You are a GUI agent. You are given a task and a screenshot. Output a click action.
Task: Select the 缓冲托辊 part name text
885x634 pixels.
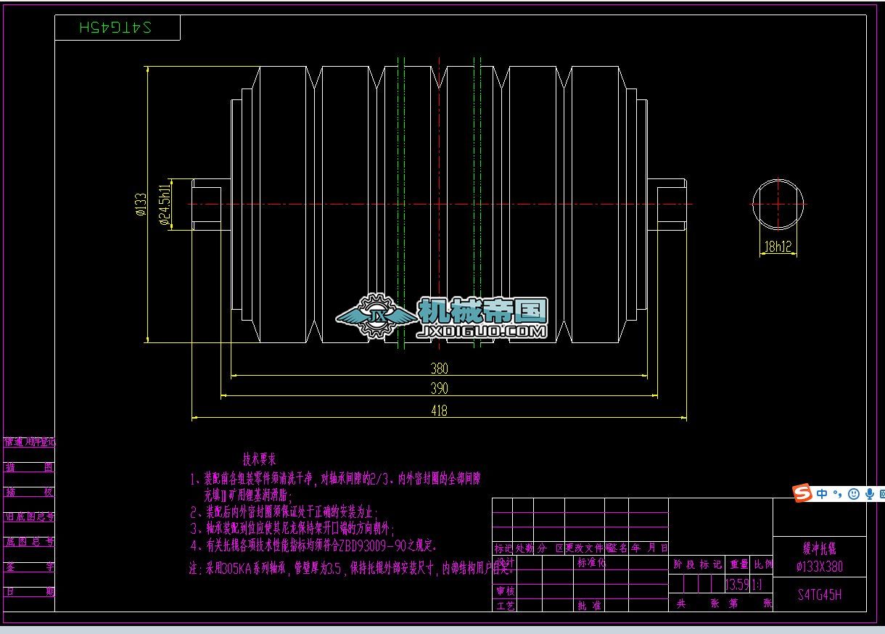point(820,550)
